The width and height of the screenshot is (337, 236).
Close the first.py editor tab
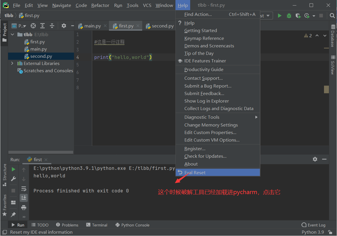pos(138,26)
